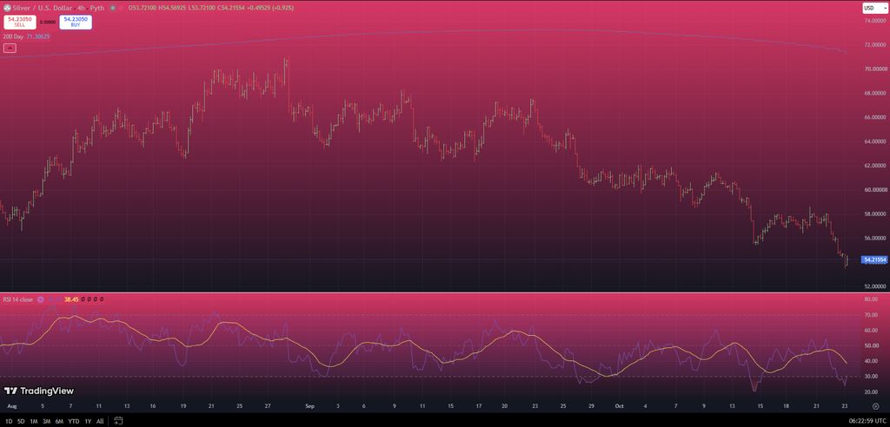The image size is (890, 427).
Task: Click the current price label 54.21554
Action: coord(874,259)
